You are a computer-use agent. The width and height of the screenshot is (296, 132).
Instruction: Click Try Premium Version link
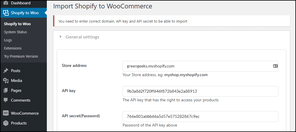(21, 56)
